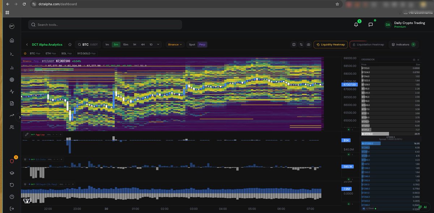Favorite DCT Alpha Analytics with the star
The height and width of the screenshot is (213, 434).
click(70, 44)
